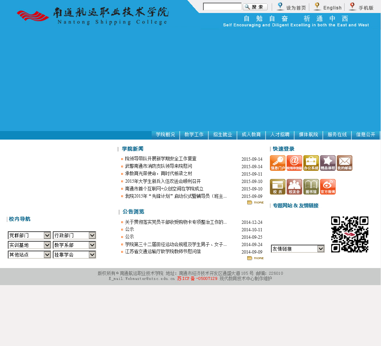
Task: Expand the 党群部门 dropdown
Action: 29,235
